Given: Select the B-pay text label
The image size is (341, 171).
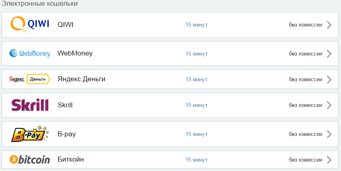Looking at the screenshot, I should [67, 134].
